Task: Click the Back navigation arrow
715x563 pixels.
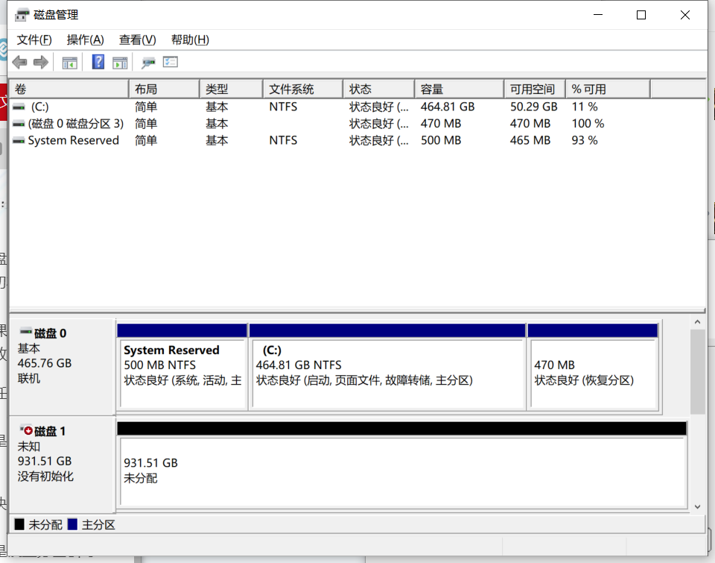Action: click(x=20, y=62)
